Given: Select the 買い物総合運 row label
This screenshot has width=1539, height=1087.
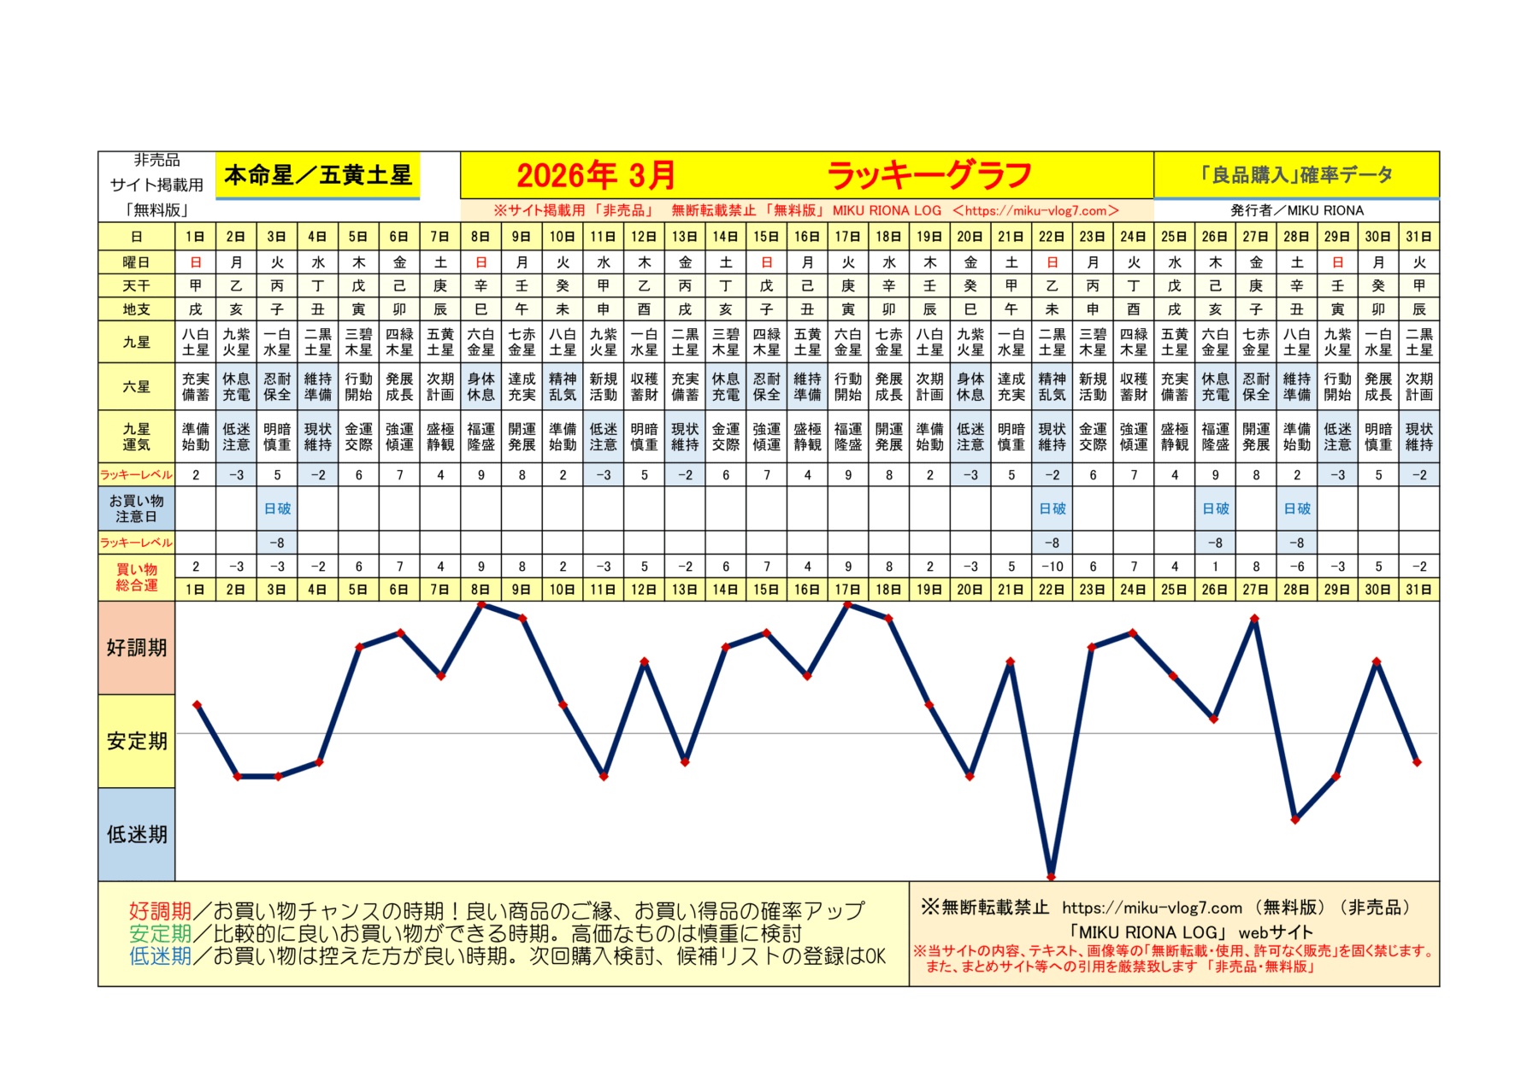Looking at the screenshot, I should click(x=137, y=577).
